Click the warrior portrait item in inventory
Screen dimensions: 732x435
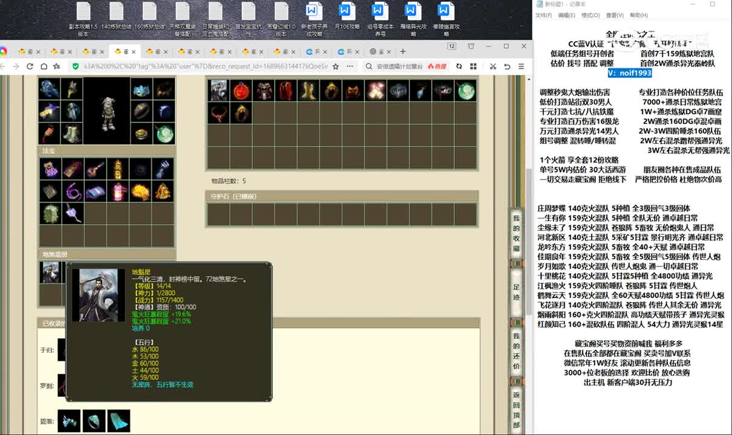pyautogui.click(x=218, y=91)
